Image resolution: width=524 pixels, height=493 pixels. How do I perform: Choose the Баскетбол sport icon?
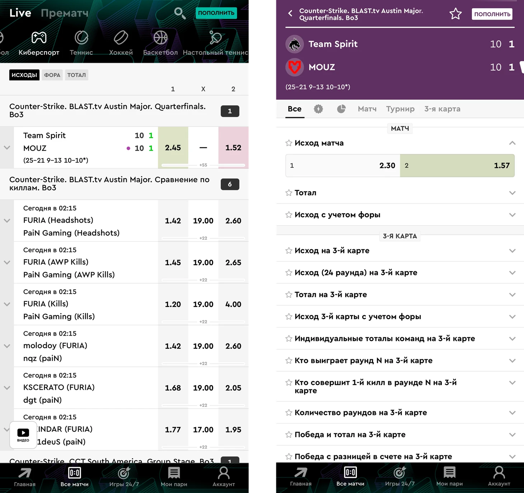point(160,38)
